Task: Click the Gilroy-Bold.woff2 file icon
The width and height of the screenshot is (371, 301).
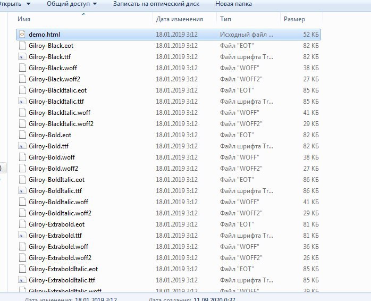Action: 22,169
